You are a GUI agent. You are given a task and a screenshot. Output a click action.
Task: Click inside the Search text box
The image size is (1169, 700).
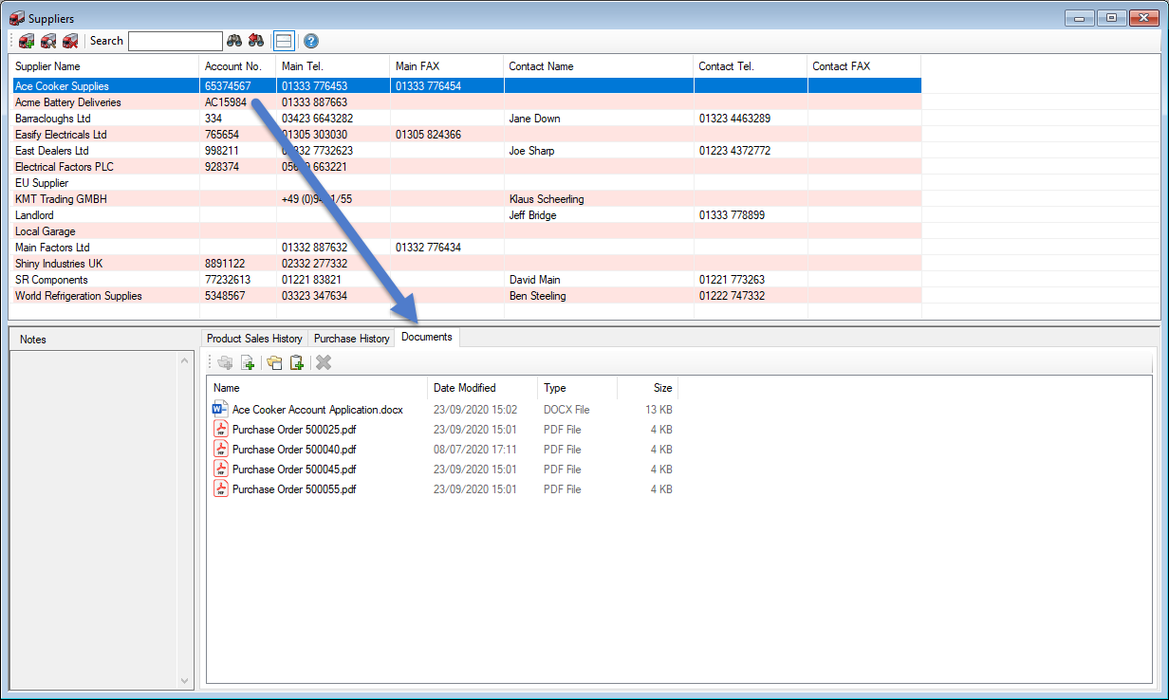[175, 41]
